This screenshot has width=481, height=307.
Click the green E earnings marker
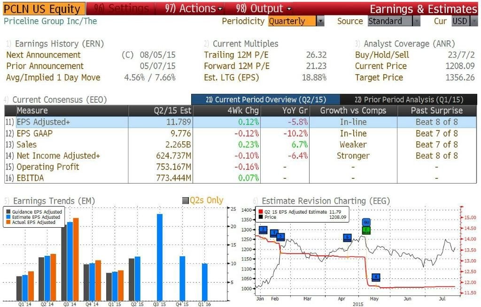click(x=366, y=230)
